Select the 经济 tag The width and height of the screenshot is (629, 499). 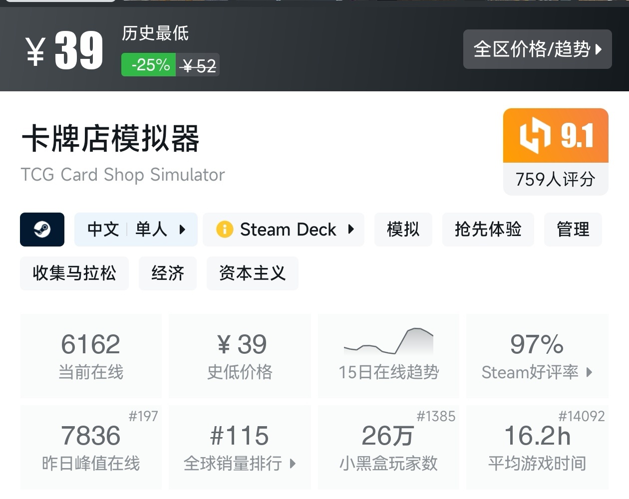pos(168,273)
